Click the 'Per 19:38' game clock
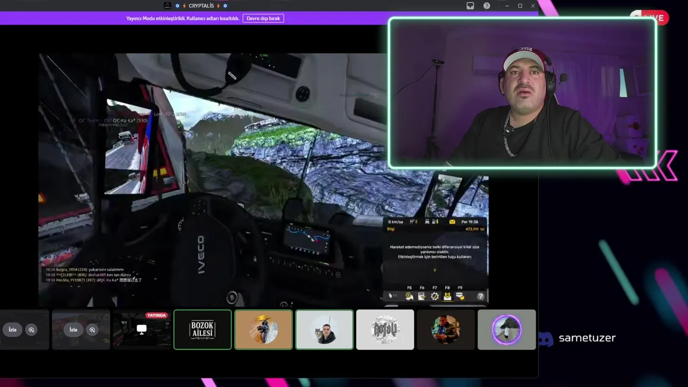Image resolution: width=688 pixels, height=387 pixels. point(469,221)
